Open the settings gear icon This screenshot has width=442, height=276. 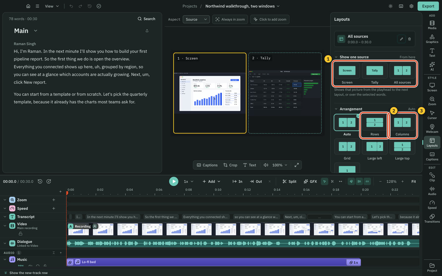411,6
